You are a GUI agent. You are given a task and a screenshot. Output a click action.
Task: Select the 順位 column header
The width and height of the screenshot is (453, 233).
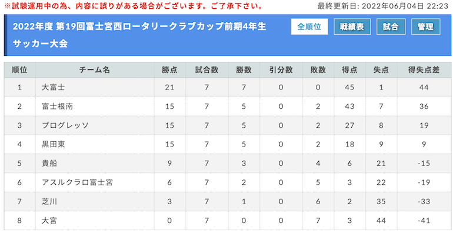point(19,70)
